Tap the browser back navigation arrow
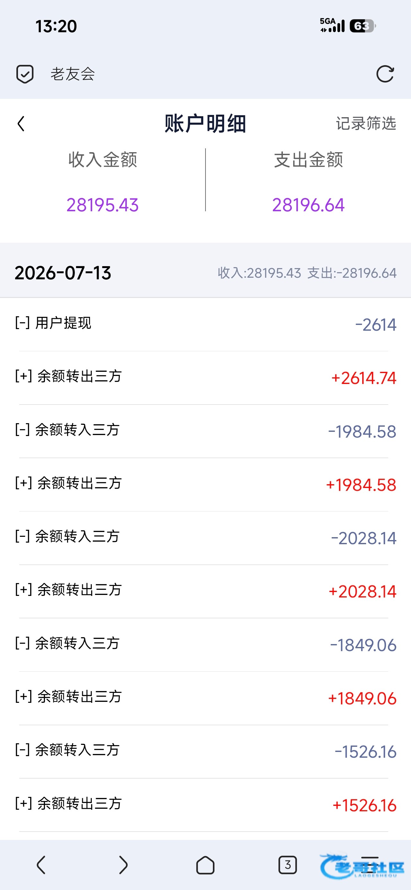411x890 pixels. [x=41, y=865]
